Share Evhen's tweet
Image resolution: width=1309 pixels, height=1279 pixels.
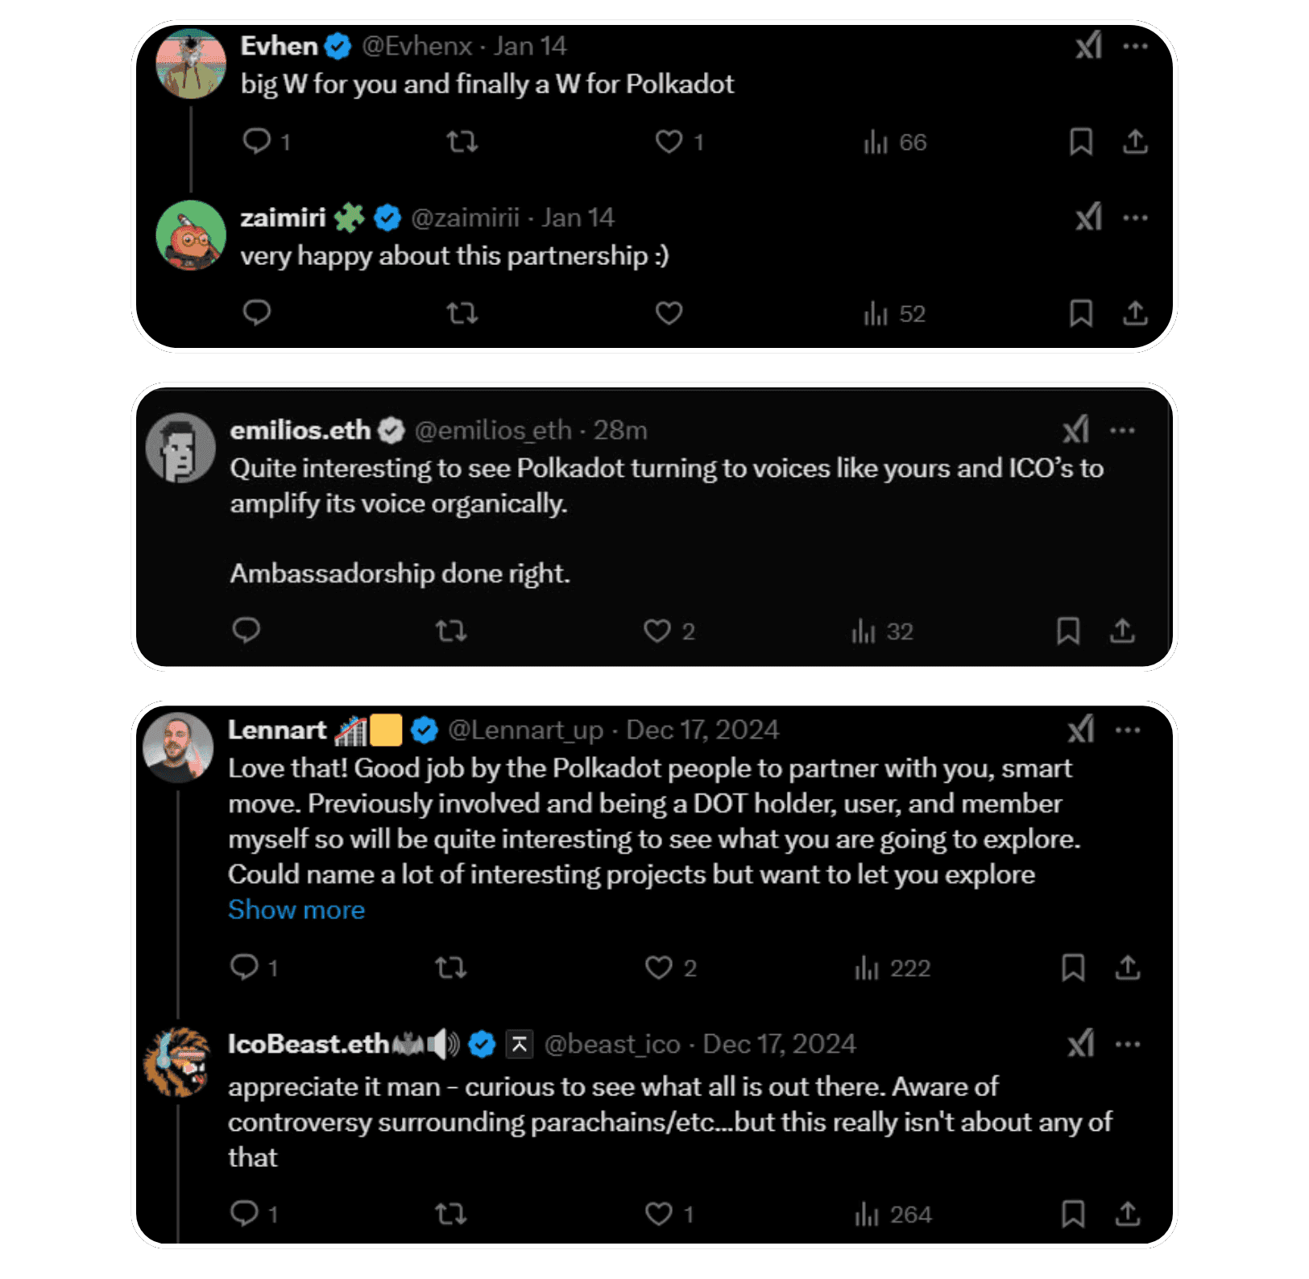[x=1136, y=142]
